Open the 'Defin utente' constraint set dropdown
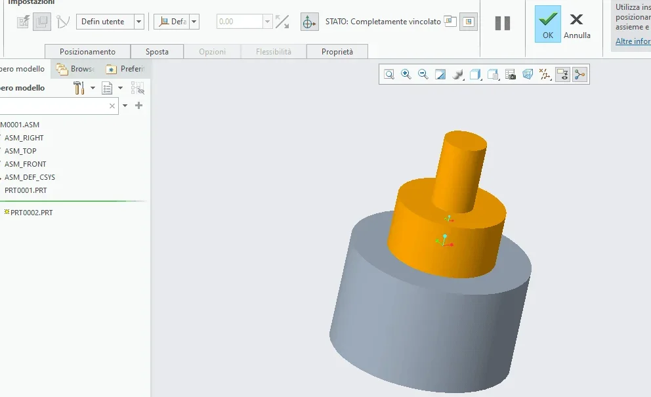651x397 pixels. click(138, 22)
